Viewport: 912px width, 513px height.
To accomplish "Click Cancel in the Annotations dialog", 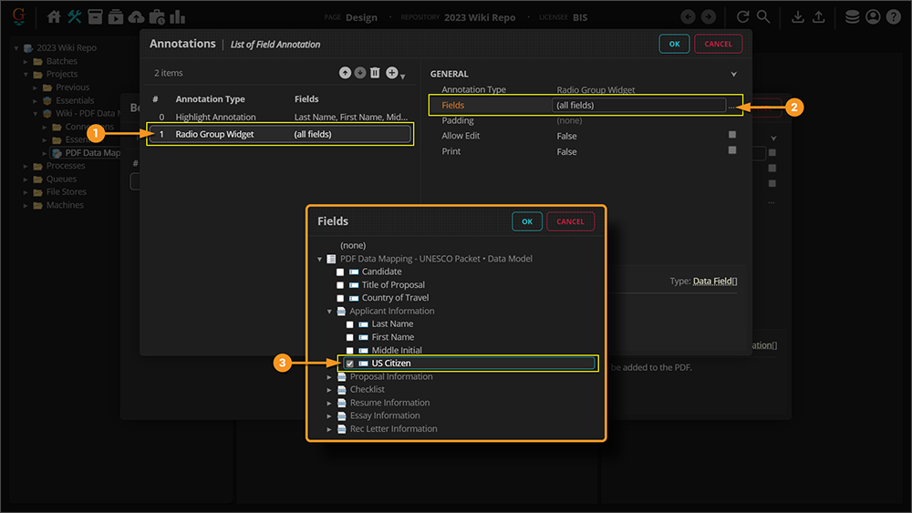I will pos(718,44).
